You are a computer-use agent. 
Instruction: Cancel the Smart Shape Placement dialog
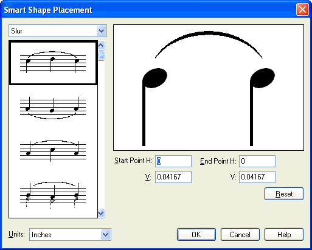pyautogui.click(x=240, y=235)
